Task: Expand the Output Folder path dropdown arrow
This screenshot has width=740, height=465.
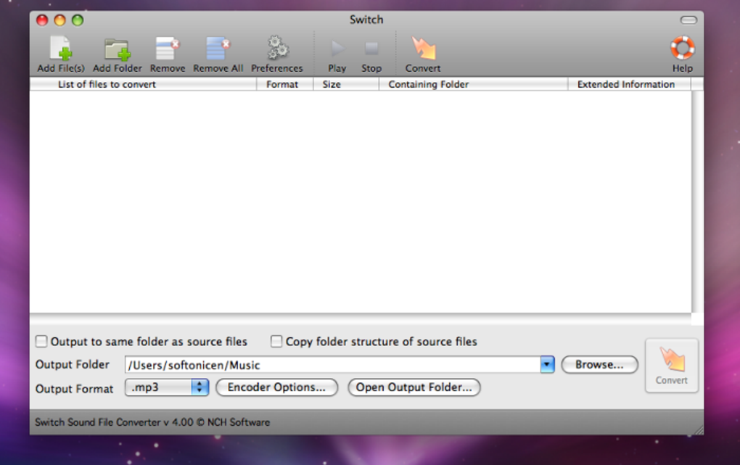Action: tap(547, 364)
